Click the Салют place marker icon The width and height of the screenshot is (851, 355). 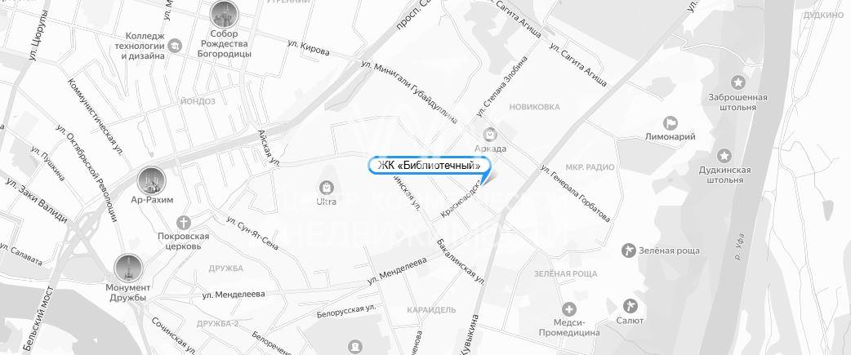pos(630,306)
